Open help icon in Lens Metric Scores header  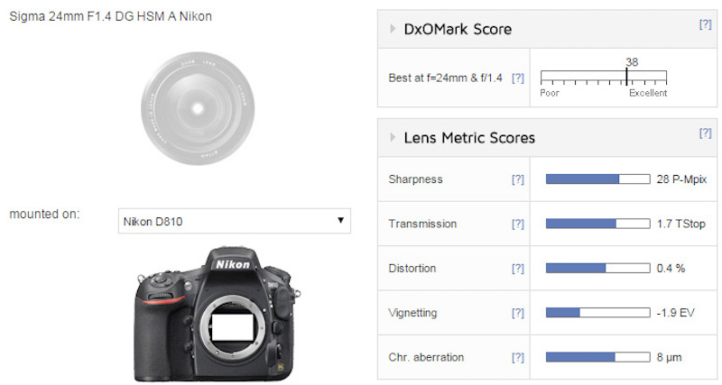[x=705, y=133]
